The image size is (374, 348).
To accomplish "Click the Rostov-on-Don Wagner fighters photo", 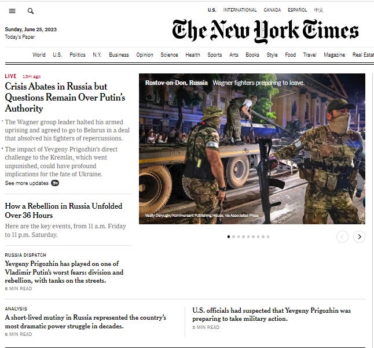I will point(252,149).
